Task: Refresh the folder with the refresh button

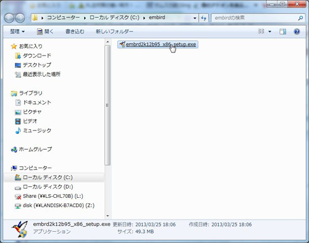Action: tap(203, 18)
